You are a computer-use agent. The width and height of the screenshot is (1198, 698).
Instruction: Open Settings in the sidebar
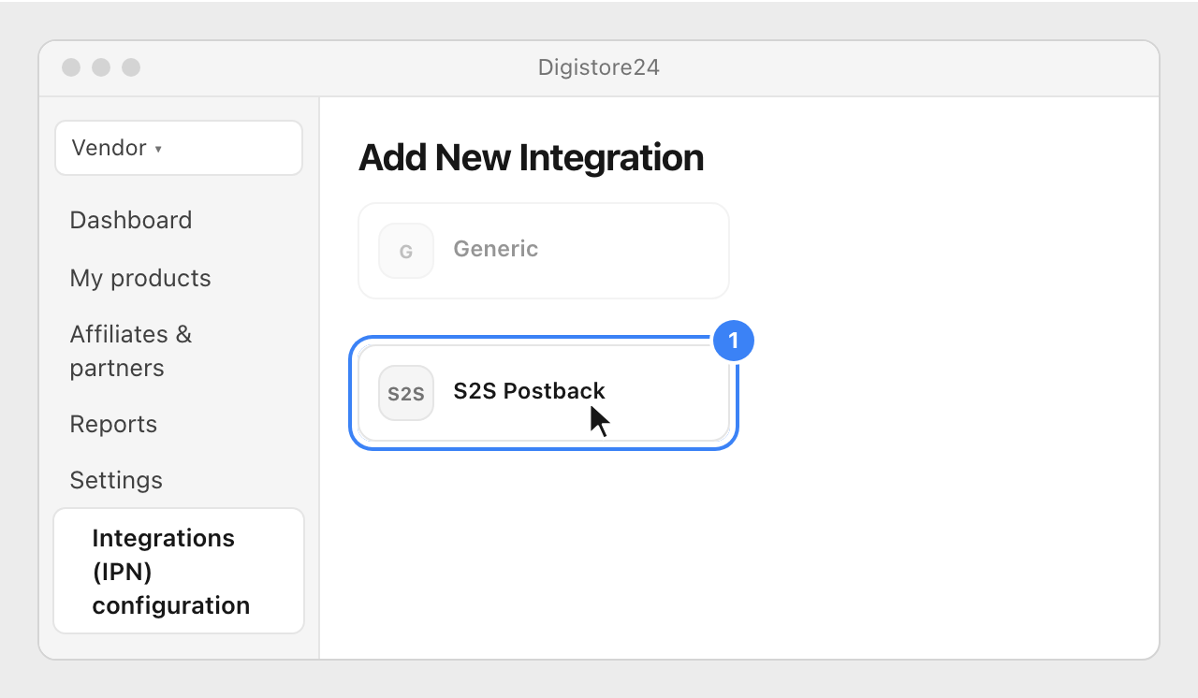(116, 480)
